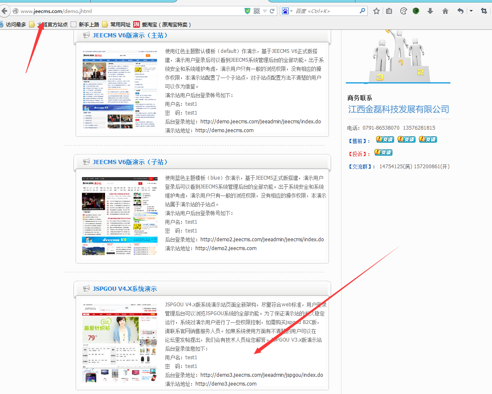This screenshot has height=394, width=492.
Task: Click group number 157200861(开)
Action: (x=432, y=167)
